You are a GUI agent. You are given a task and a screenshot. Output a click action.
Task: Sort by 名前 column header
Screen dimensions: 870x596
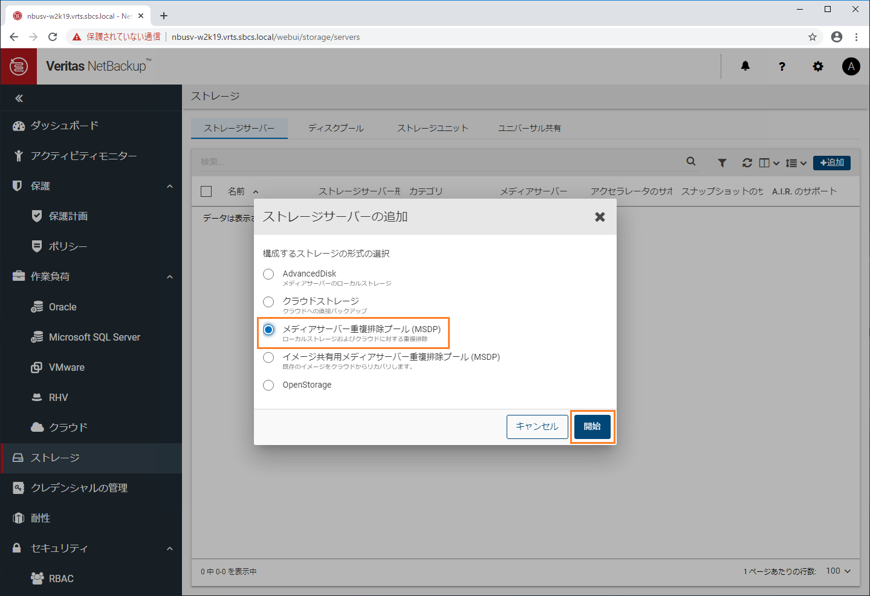tap(236, 191)
